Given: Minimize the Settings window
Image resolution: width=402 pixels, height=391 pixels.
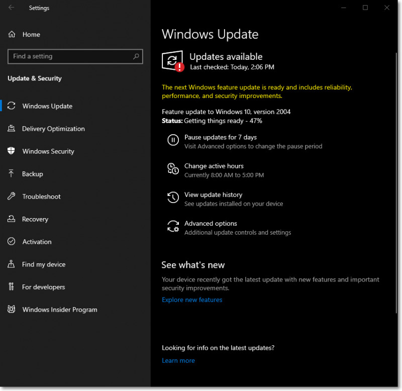Looking at the screenshot, I should [x=344, y=8].
